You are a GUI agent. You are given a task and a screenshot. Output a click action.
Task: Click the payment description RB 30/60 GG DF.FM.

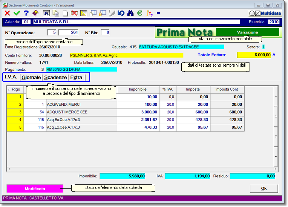(81, 70)
